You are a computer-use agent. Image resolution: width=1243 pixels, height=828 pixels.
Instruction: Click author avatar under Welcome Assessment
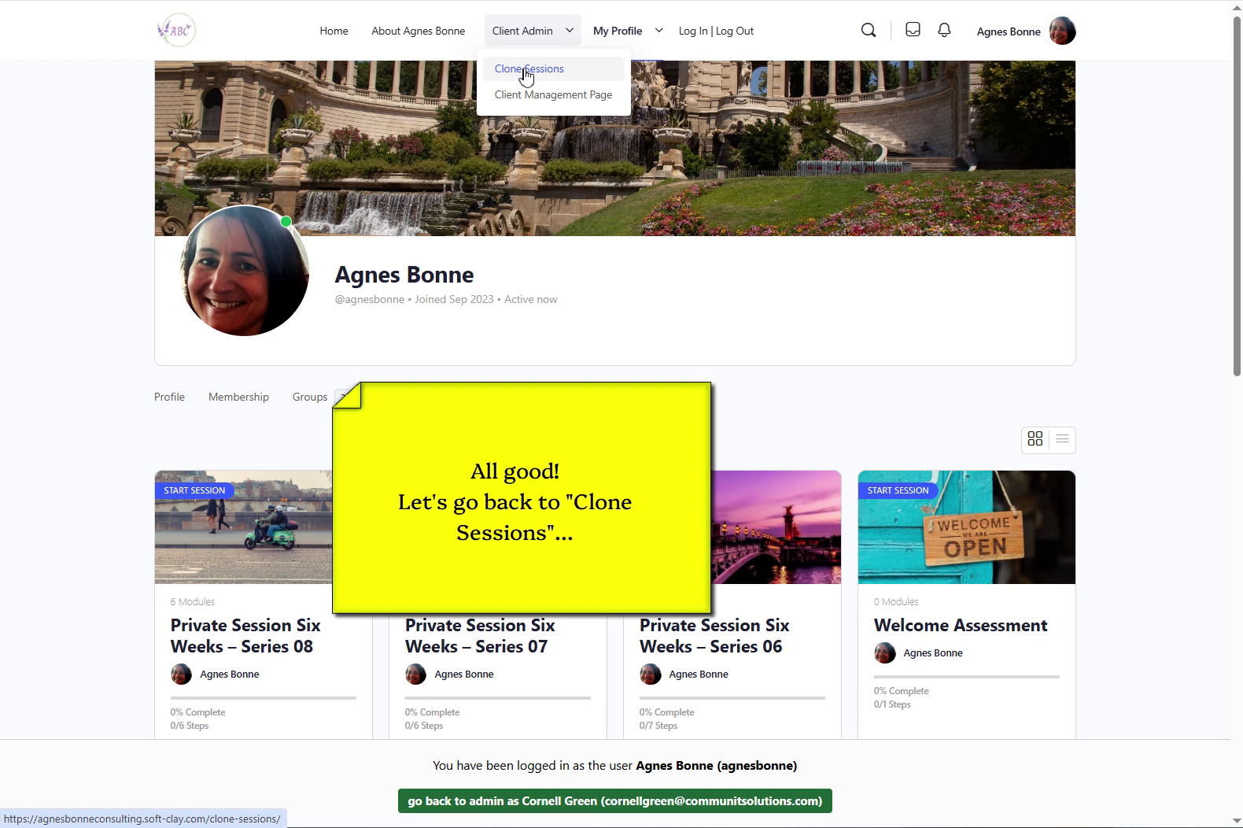coord(885,653)
